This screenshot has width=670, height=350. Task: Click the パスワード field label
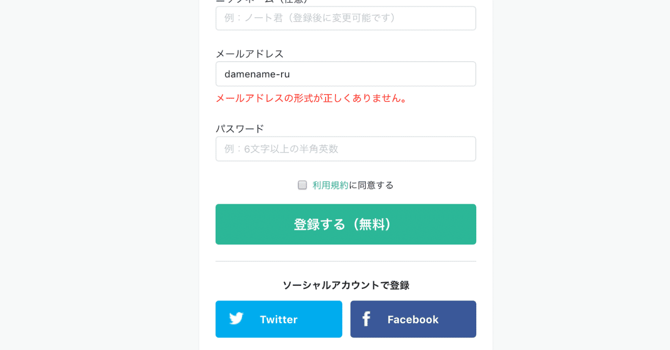pos(240,129)
